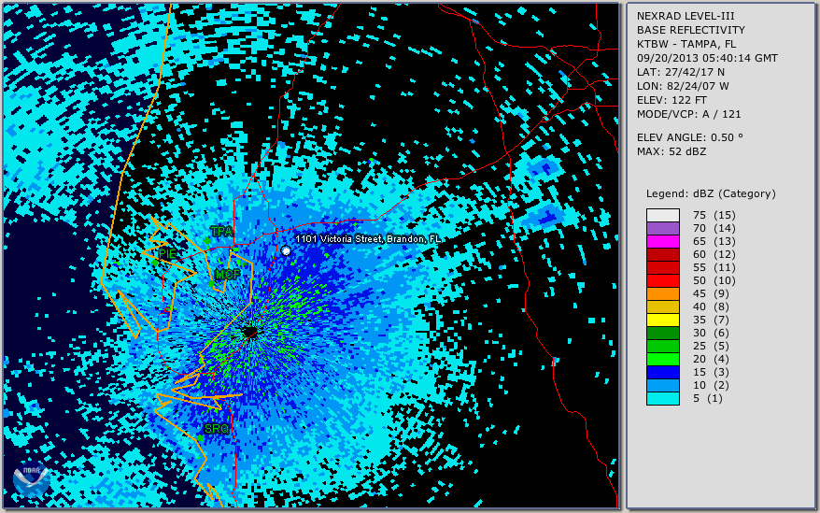Click the MCF airport label
The height and width of the screenshot is (513, 820).
click(227, 275)
